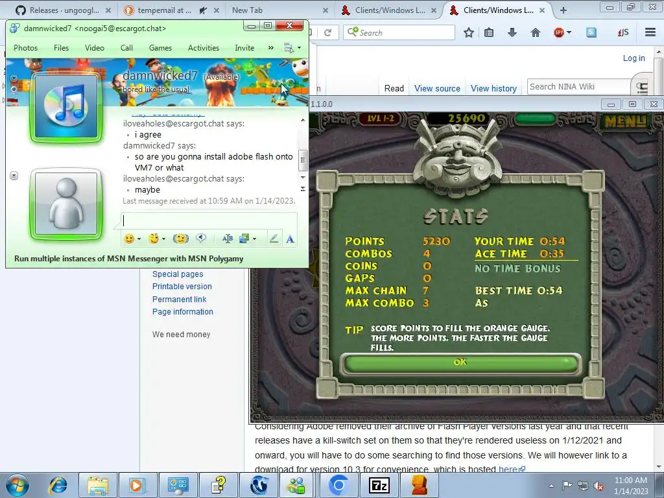Switch to Releases ungoogled browser tab

pyautogui.click(x=64, y=10)
